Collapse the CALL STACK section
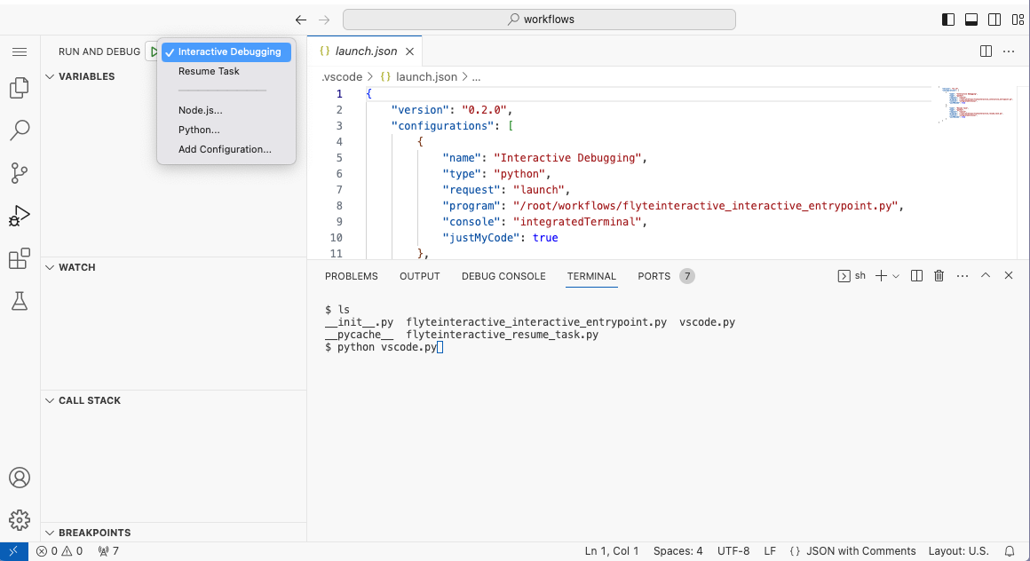1030x561 pixels. 49,400
